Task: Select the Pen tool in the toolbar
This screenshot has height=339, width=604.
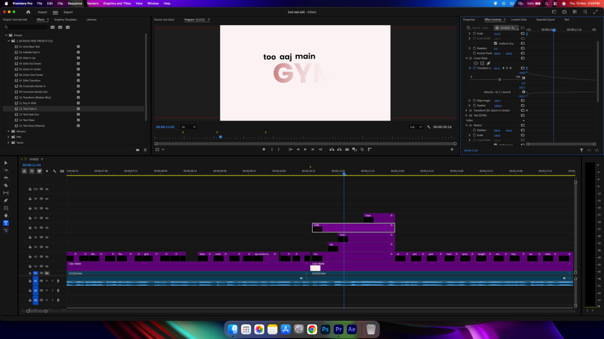Action: coord(6,200)
